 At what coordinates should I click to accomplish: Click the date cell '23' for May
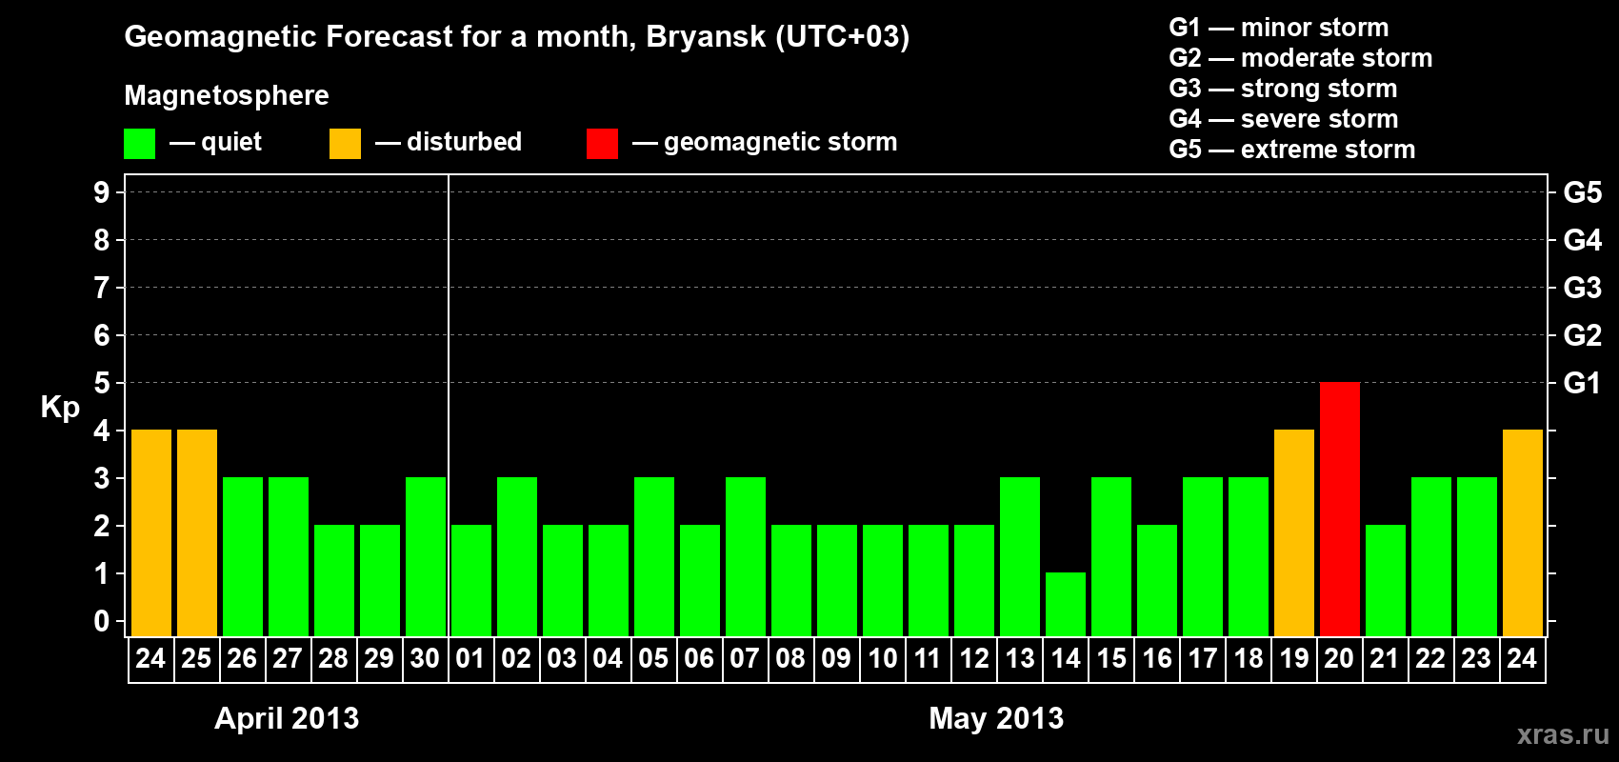(1477, 659)
